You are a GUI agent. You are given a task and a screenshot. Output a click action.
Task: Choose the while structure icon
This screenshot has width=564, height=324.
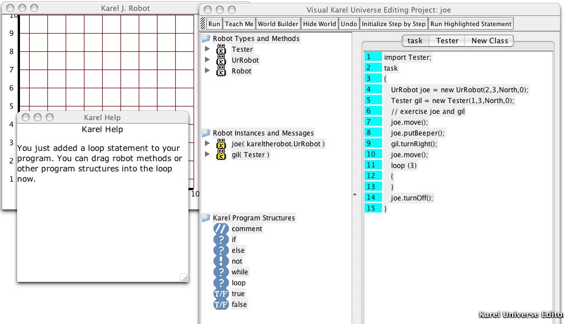(221, 272)
